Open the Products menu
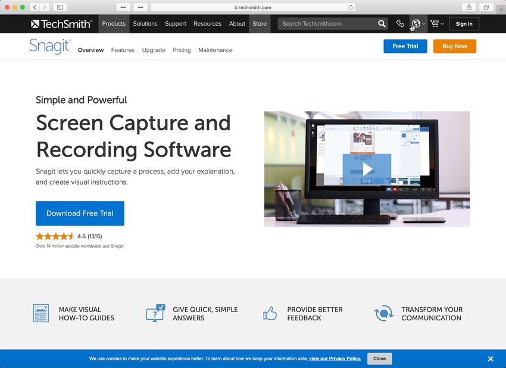 (114, 24)
